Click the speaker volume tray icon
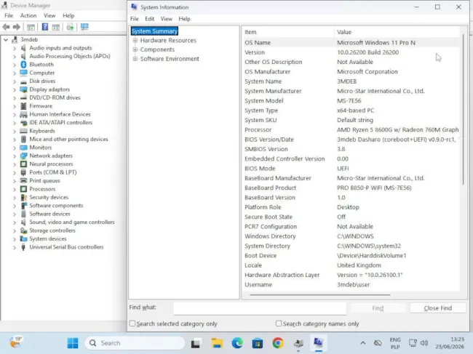The width and height of the screenshot is (473, 354). [x=424, y=343]
